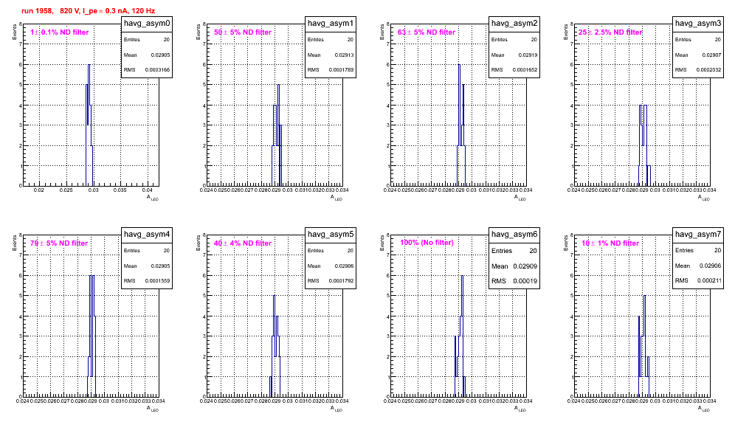Click the red run 1958 header text
Viewport: 735px width, 422px height.
[x=88, y=10]
